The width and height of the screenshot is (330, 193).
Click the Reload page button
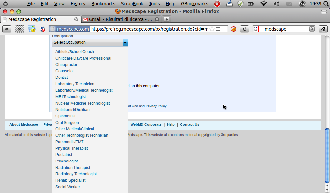click(x=245, y=29)
